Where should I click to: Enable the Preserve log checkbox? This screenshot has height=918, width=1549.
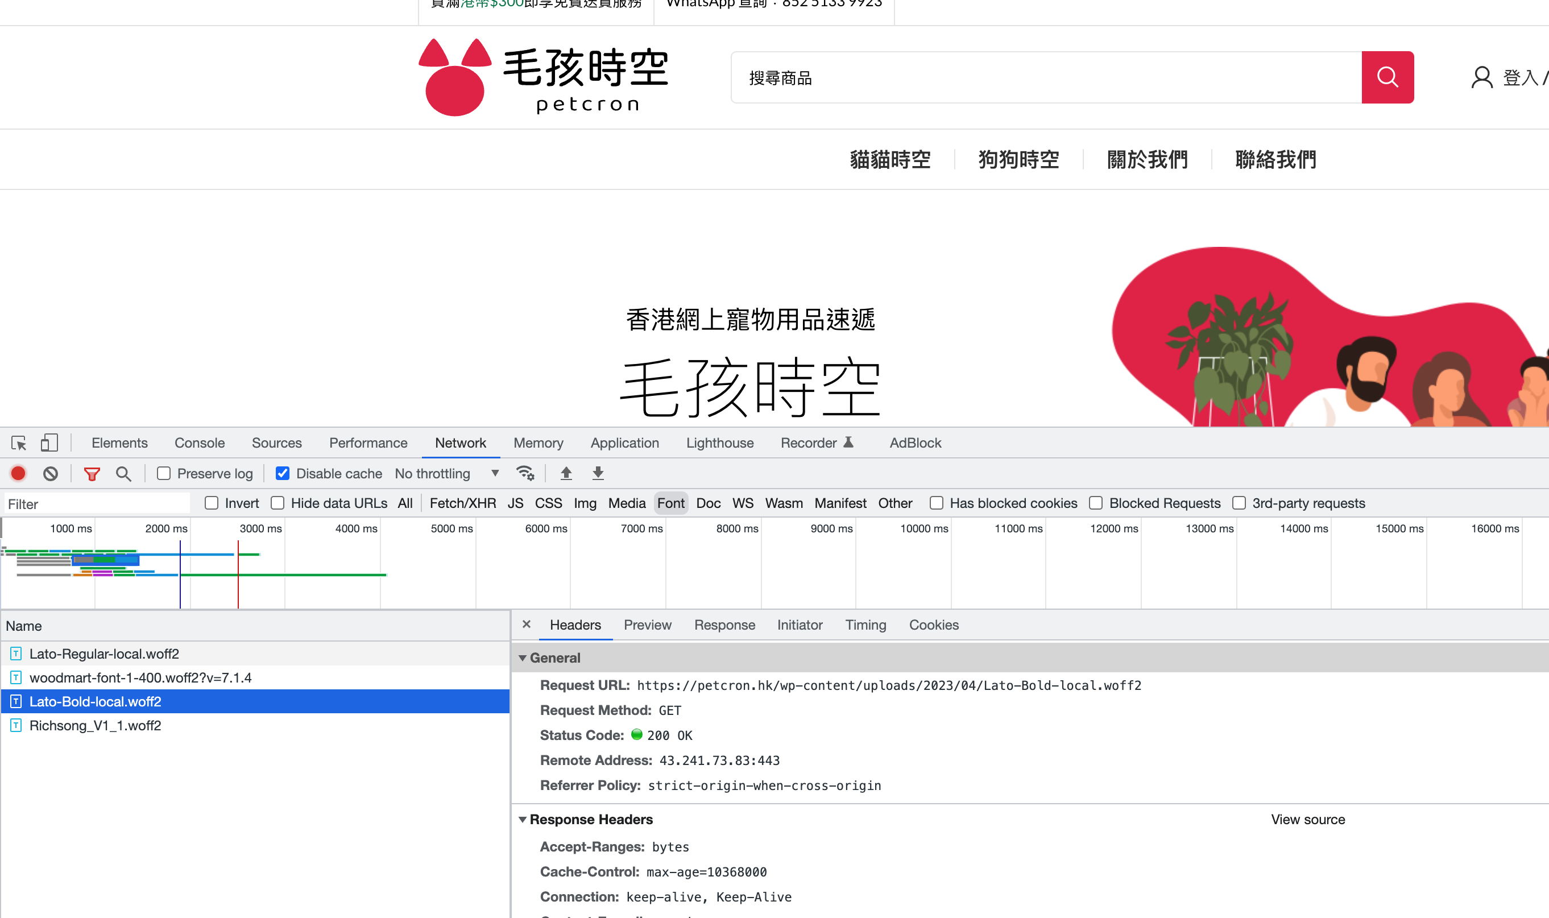[x=164, y=473]
